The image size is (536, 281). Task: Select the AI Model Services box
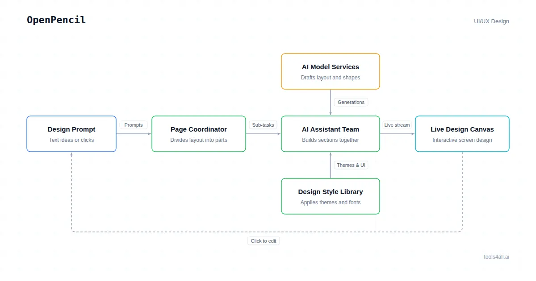(x=331, y=71)
